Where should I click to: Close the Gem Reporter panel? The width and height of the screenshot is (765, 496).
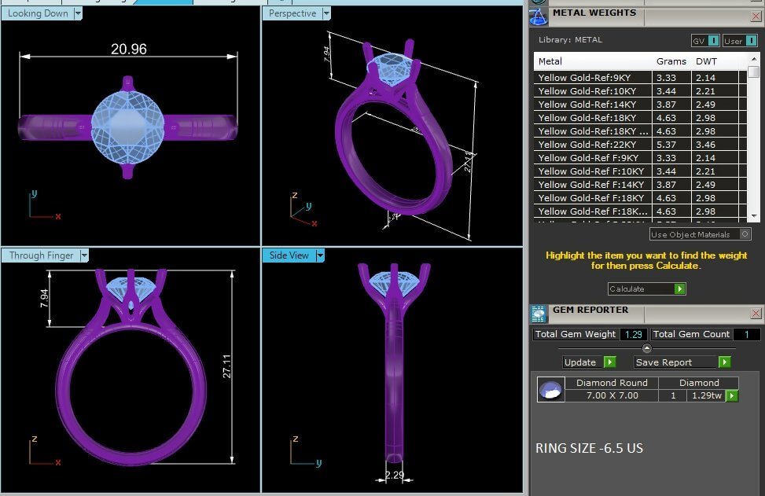point(756,313)
